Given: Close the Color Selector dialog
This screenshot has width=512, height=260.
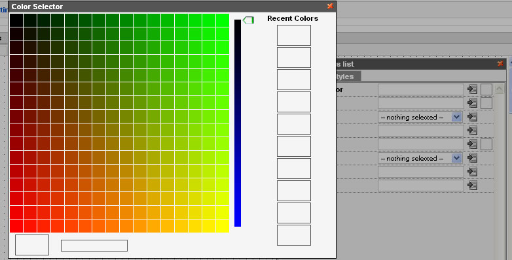Looking at the screenshot, I should 330,6.
